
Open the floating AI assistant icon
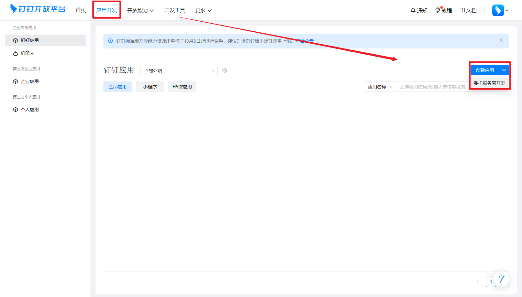point(501,279)
